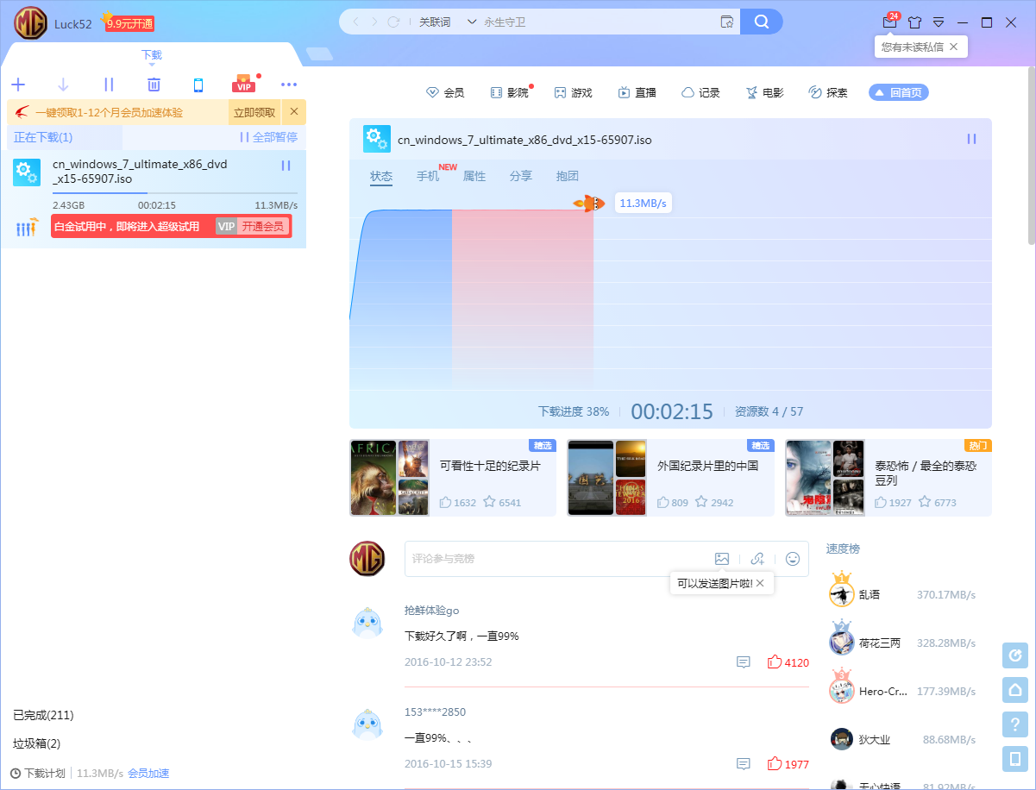Like the 抢鲜体验go comment with 4120 likes
Image resolution: width=1036 pixels, height=790 pixels.
click(x=774, y=662)
